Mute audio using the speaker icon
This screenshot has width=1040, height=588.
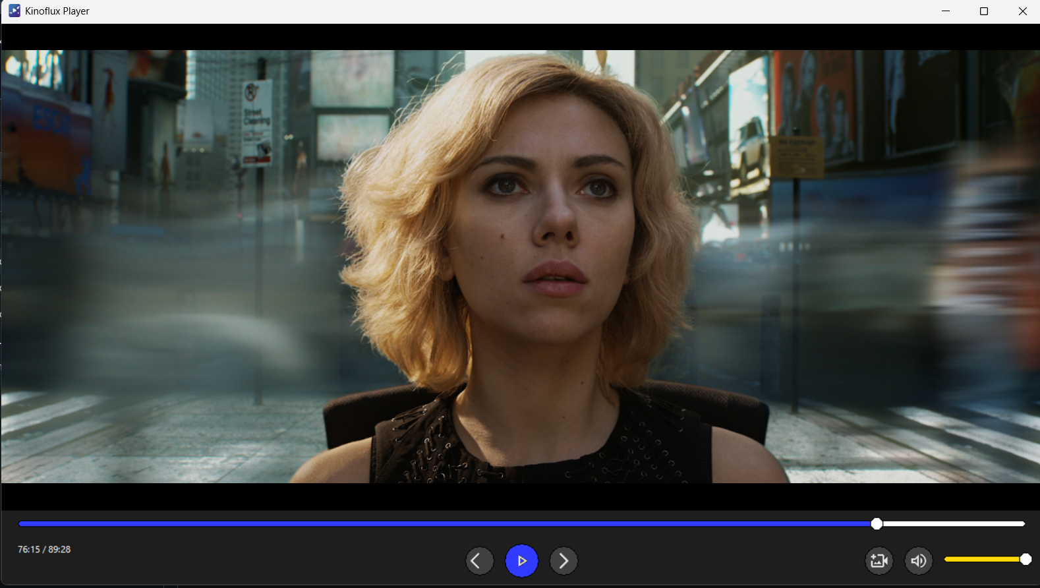918,561
